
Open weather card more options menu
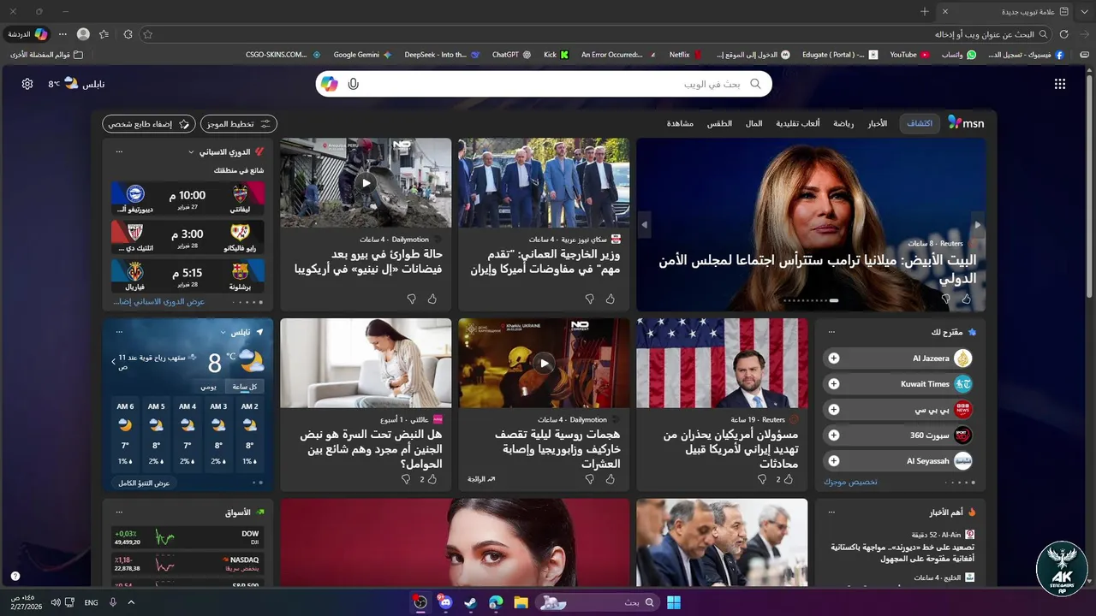point(119,331)
